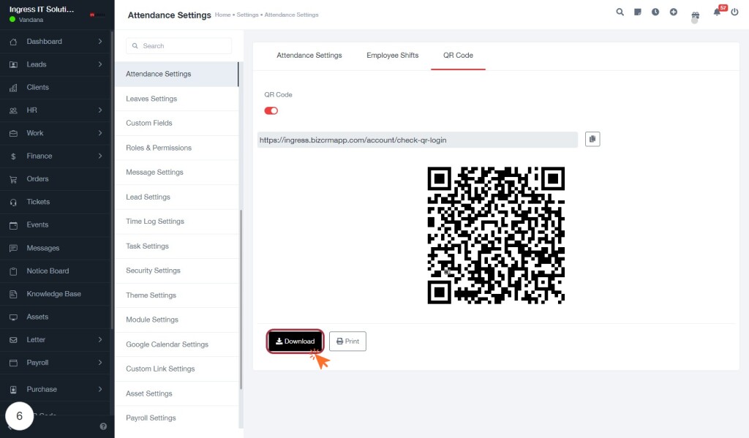Click the Purchase icon in sidebar
749x438 pixels.
(13, 390)
